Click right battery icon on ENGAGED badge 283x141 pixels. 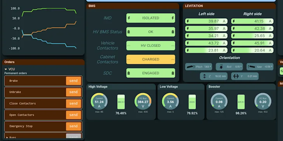click(172, 73)
